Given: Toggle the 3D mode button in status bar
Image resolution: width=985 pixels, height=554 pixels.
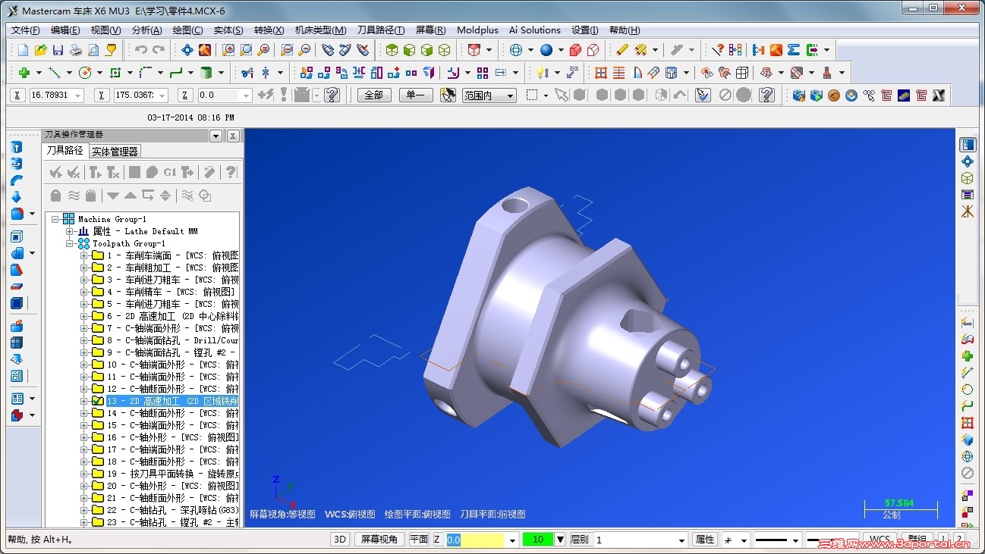Looking at the screenshot, I should pos(340,540).
